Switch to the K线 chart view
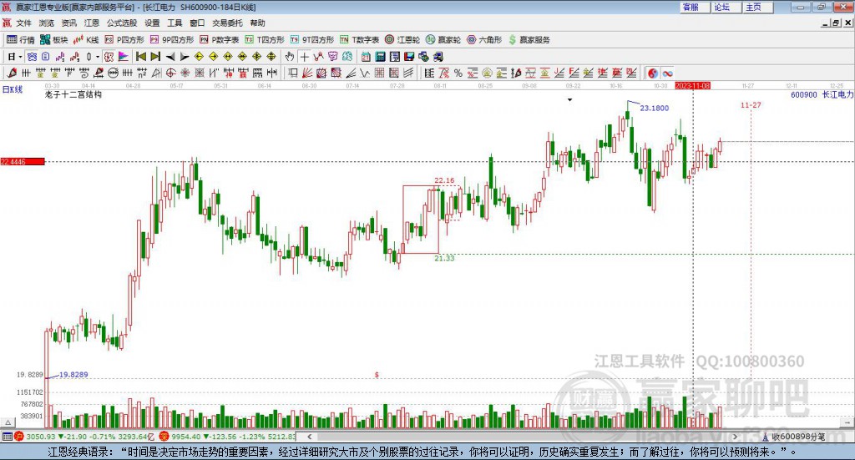855x460 pixels. point(86,40)
